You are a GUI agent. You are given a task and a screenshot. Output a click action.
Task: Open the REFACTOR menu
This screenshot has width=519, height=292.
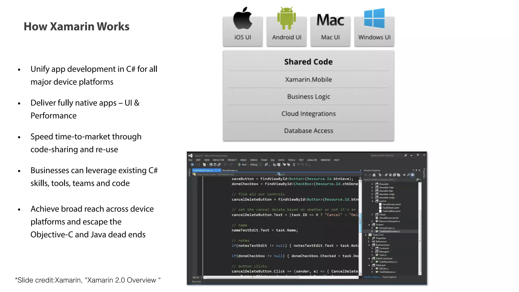[x=218, y=160]
